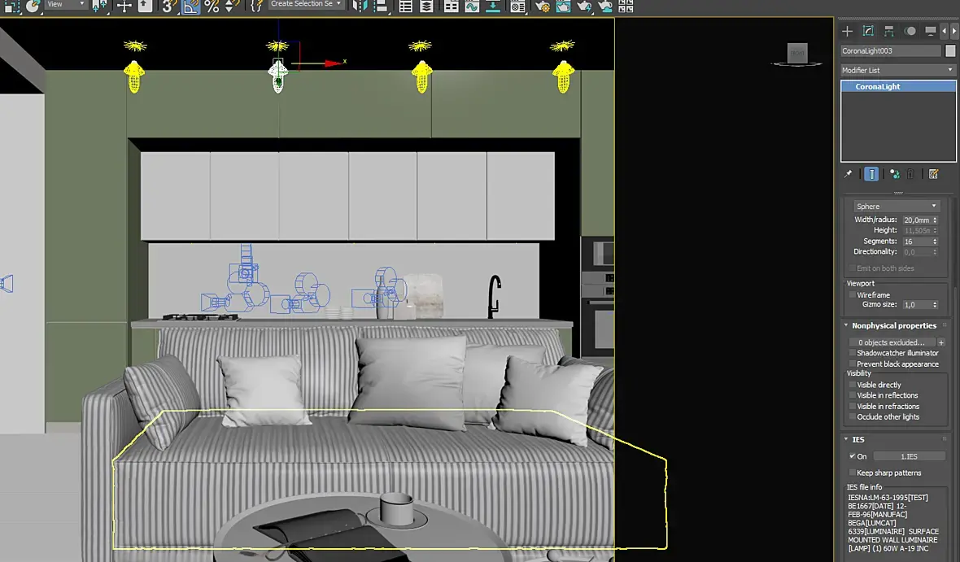Adjust the Segments spinner arrows
The height and width of the screenshot is (562, 960).
pos(935,242)
